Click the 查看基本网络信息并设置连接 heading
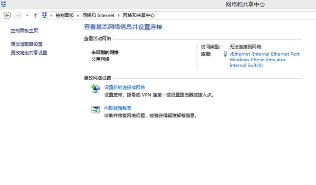Image resolution: width=316 pixels, height=185 pixels. point(123,27)
